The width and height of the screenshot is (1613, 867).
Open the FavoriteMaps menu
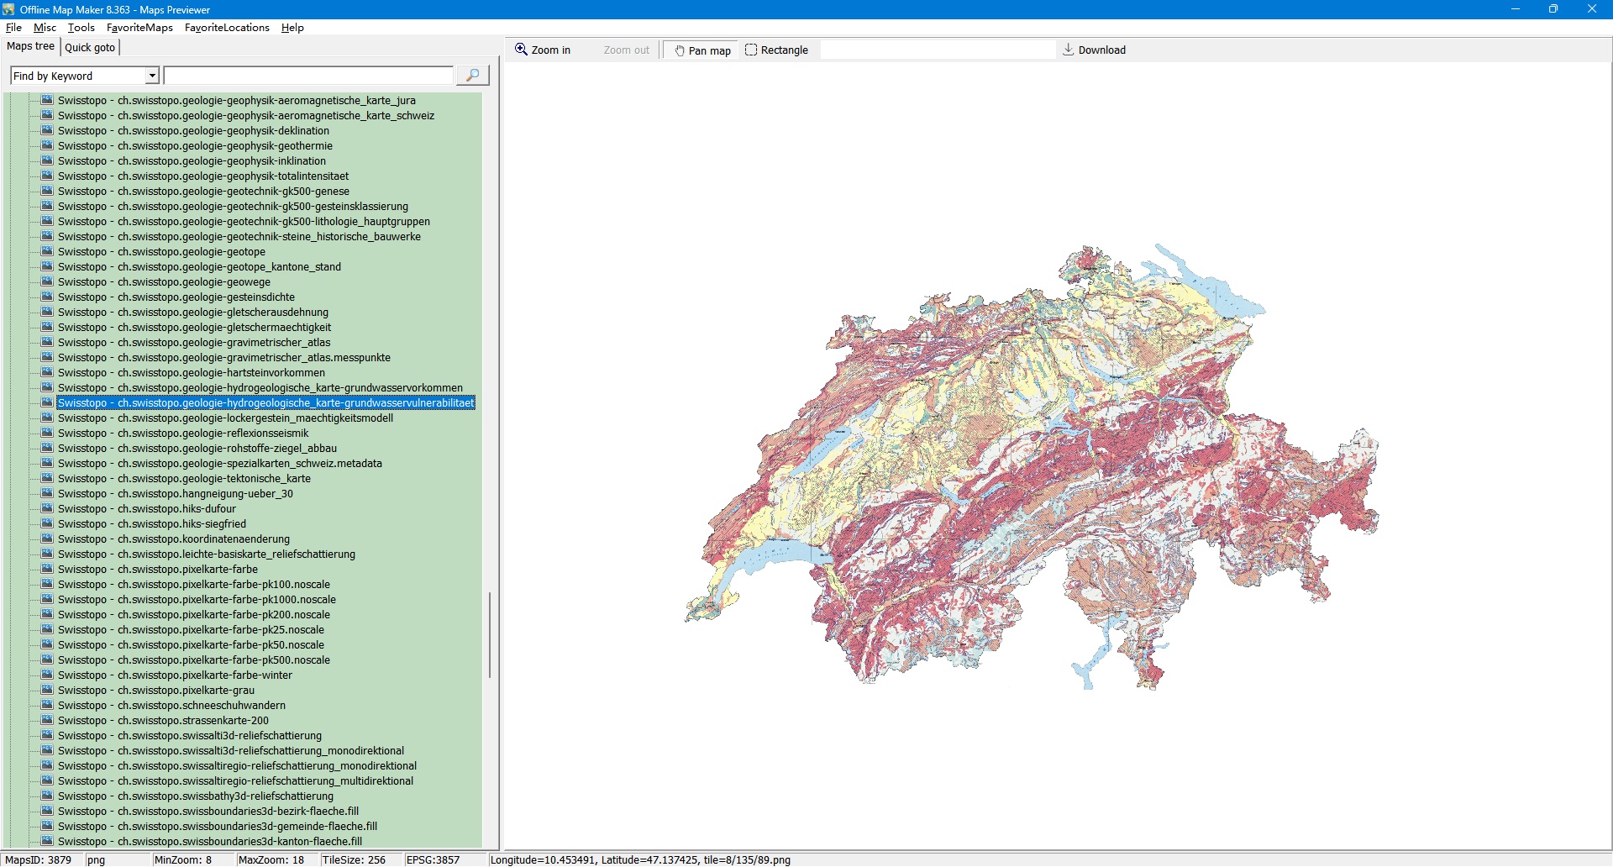tap(139, 28)
